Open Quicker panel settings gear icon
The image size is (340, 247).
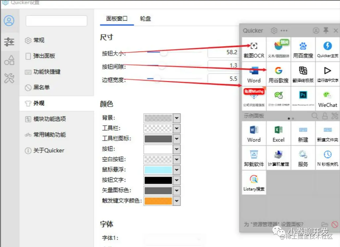click(274, 31)
